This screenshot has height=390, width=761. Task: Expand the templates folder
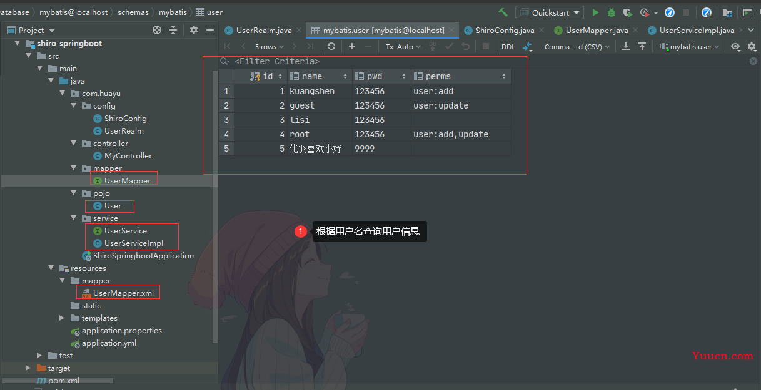point(61,318)
